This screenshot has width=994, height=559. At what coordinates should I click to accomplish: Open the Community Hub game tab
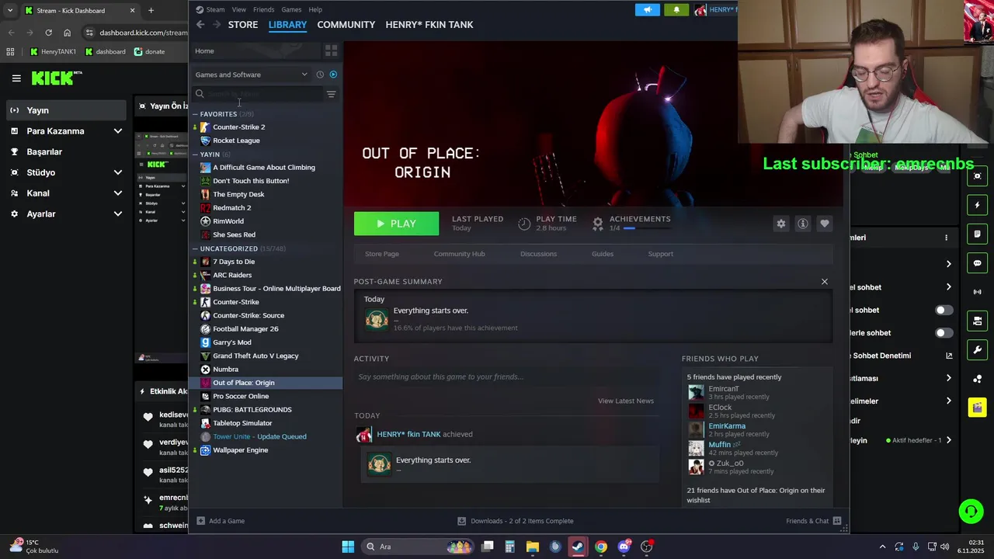[x=459, y=254]
